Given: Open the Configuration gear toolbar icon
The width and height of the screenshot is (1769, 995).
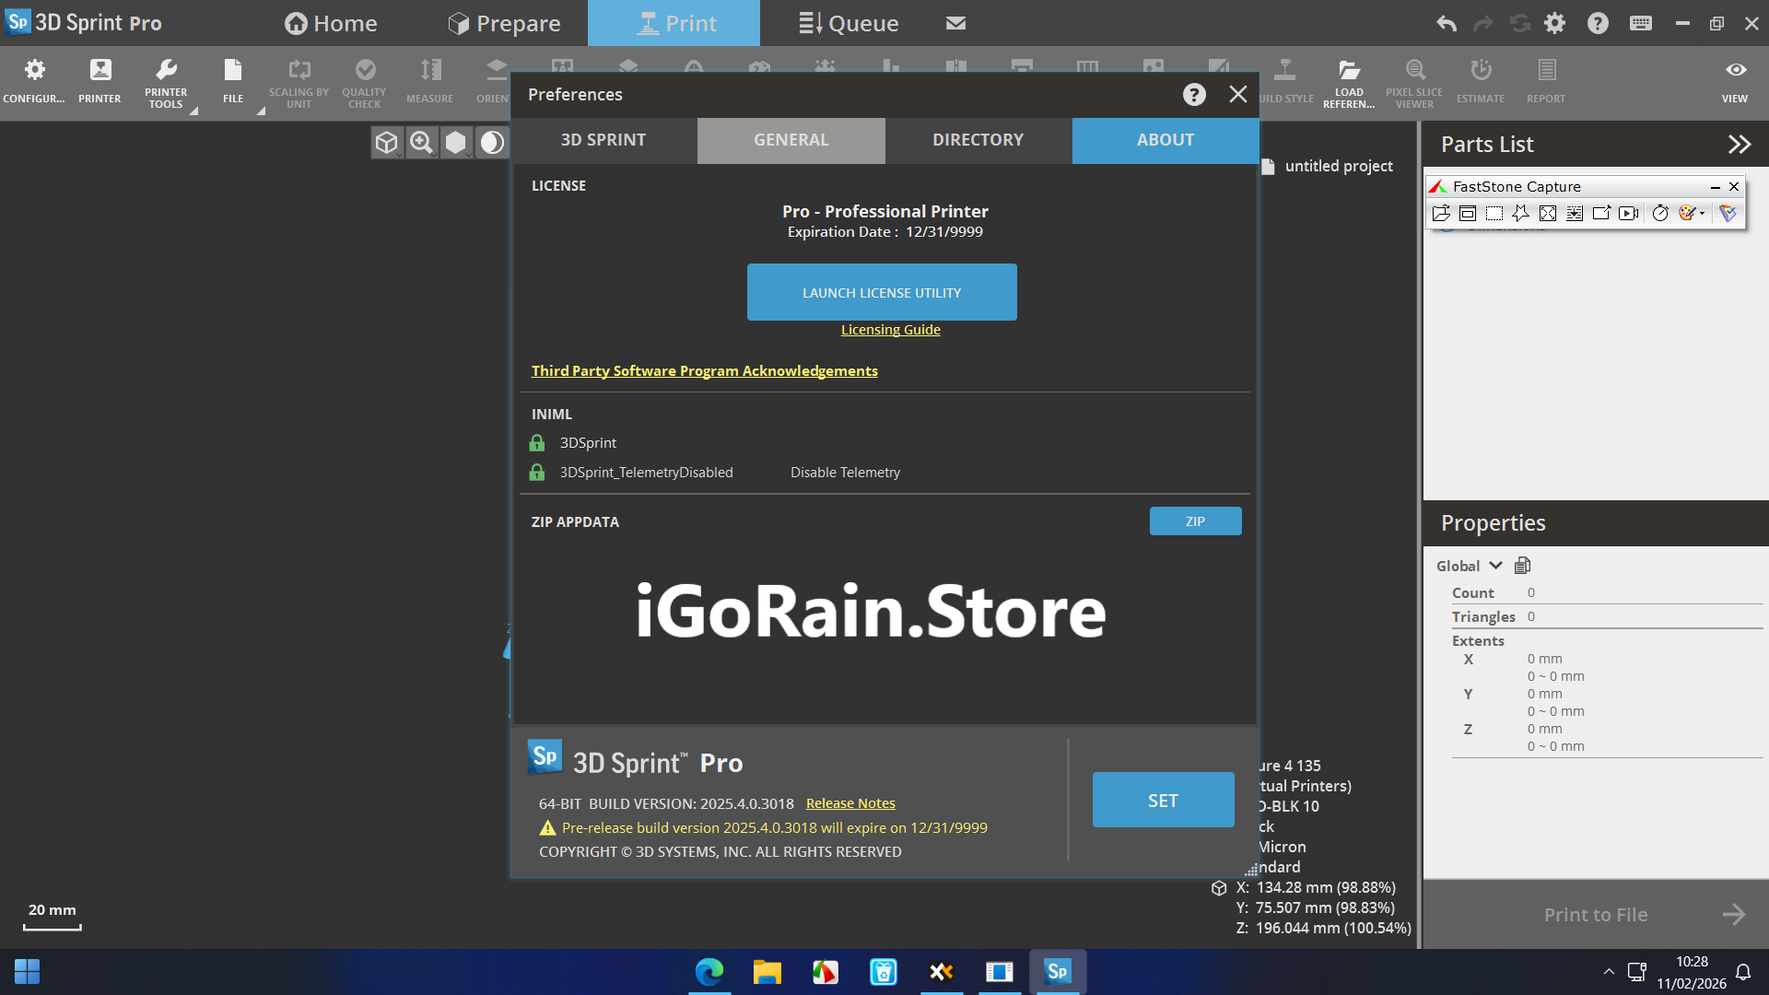Looking at the screenshot, I should pos(34,82).
